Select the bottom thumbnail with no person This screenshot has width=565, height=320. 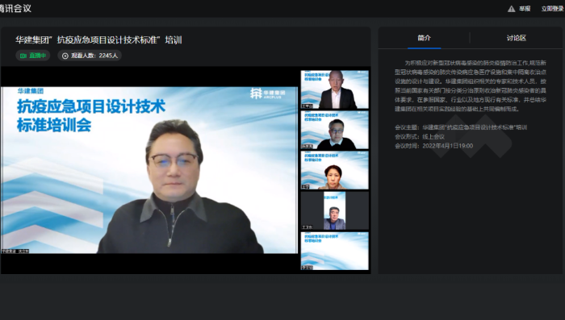coord(335,251)
